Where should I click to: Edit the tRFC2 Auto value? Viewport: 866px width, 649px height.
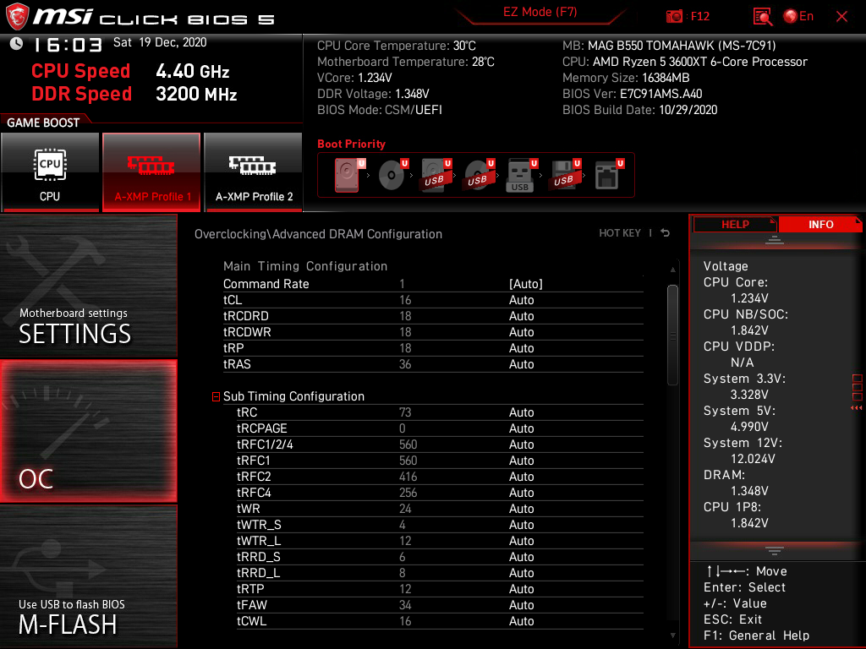[x=521, y=477]
